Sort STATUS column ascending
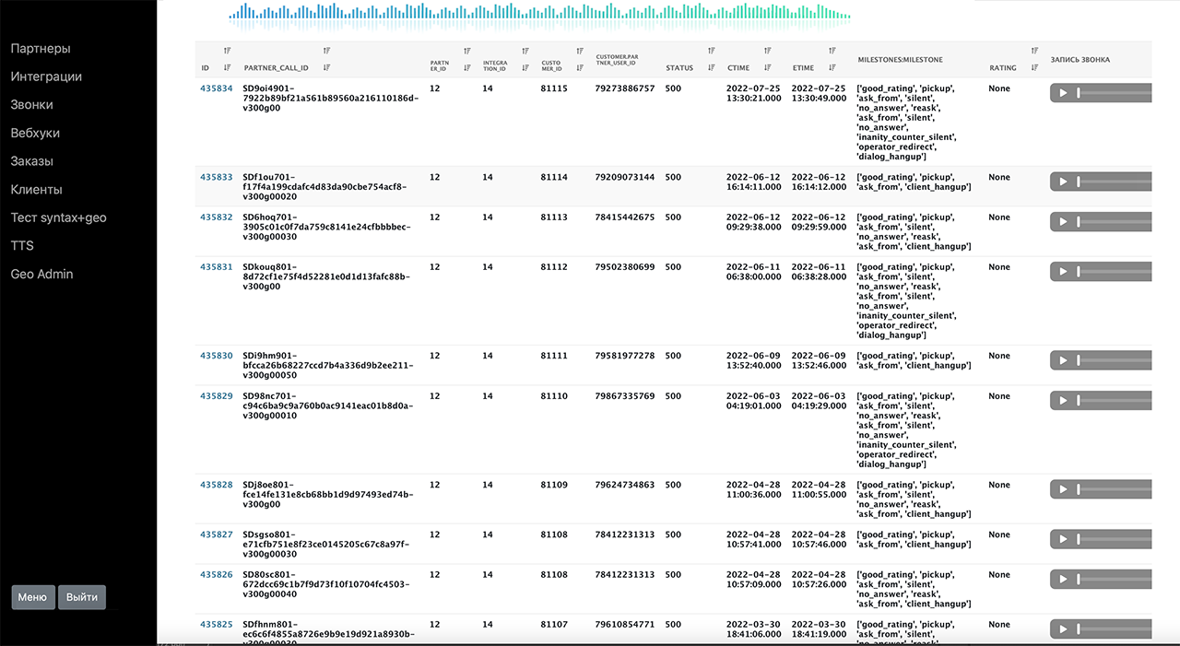 (711, 50)
